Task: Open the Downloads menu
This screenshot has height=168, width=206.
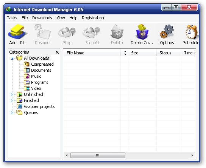Action: pos(42,18)
